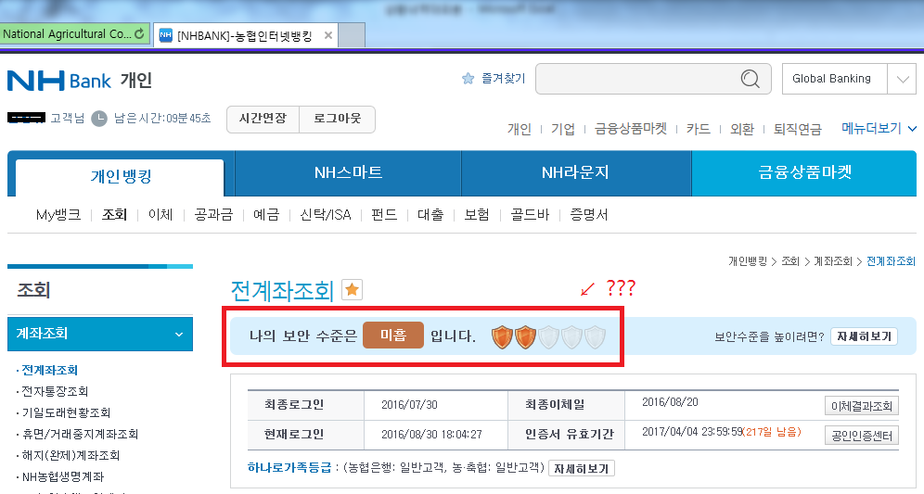Click the NH Bank logo
924x494 pixels.
[58, 81]
